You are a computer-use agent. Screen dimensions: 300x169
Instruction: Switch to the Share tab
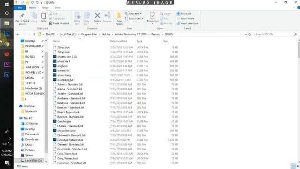[45, 8]
